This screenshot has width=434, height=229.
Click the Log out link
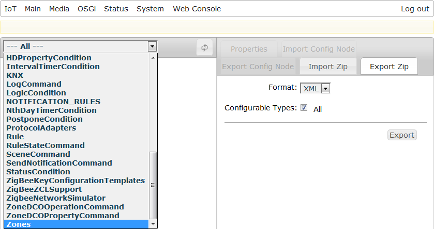415,9
